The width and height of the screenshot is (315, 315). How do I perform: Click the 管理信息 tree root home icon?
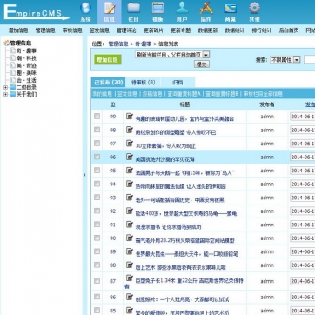point(6,44)
